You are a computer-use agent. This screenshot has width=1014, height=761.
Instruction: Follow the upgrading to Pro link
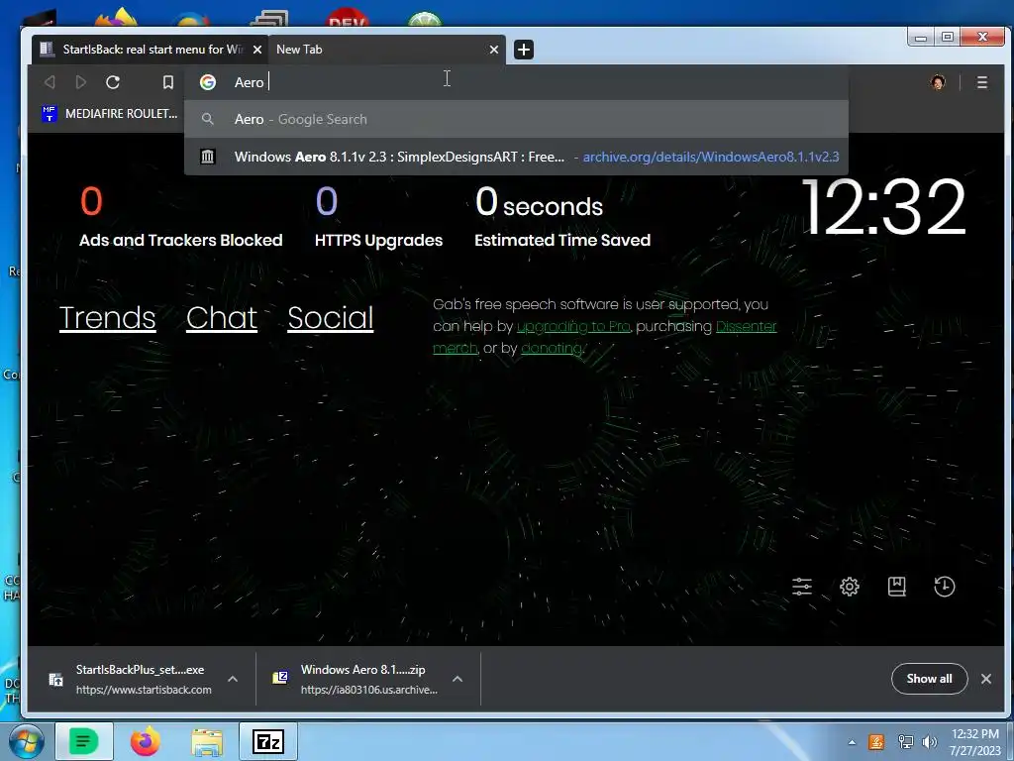click(573, 326)
